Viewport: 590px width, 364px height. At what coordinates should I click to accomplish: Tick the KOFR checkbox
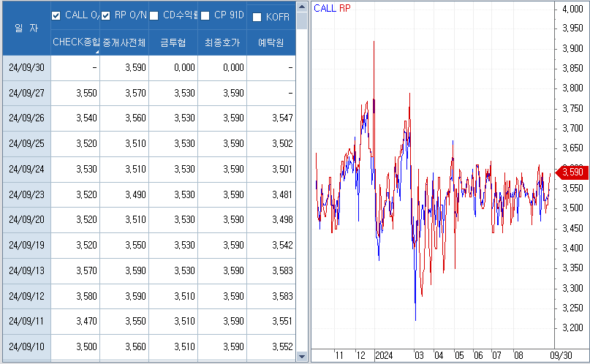pyautogui.click(x=257, y=18)
